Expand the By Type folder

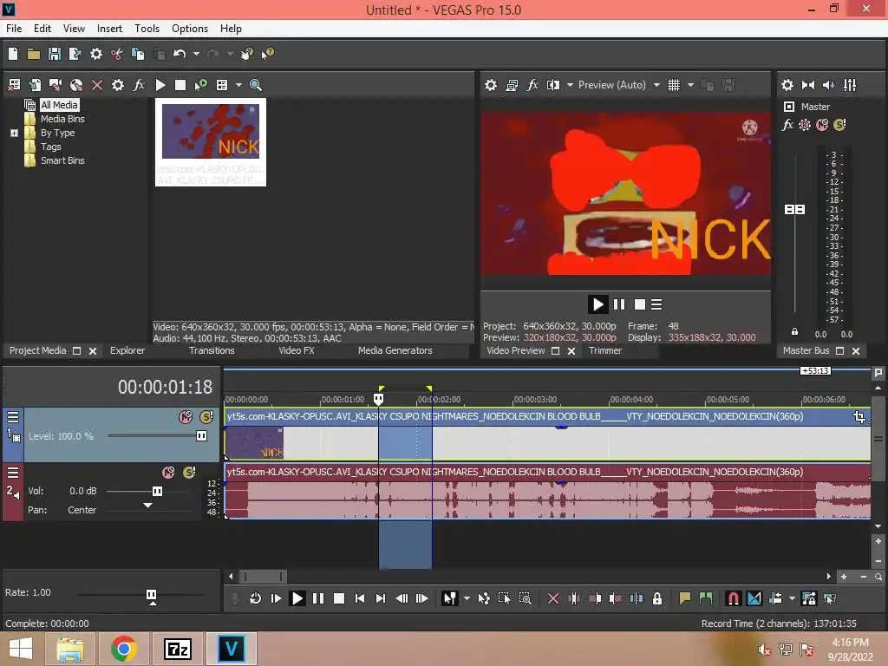coord(14,133)
